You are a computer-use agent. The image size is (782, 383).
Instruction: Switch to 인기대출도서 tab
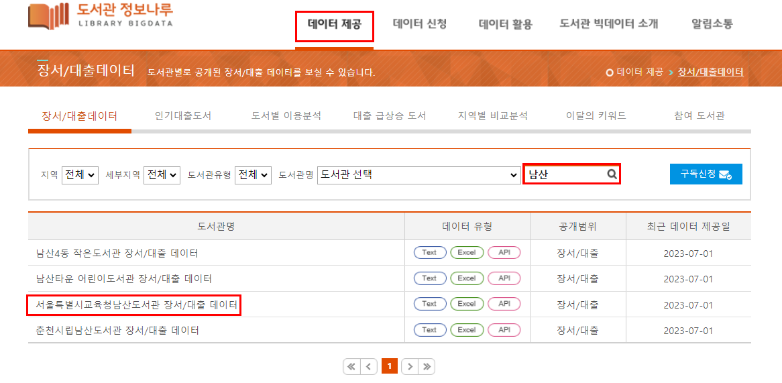tap(183, 116)
